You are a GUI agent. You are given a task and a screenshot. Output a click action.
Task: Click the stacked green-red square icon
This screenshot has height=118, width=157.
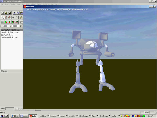(10, 22)
